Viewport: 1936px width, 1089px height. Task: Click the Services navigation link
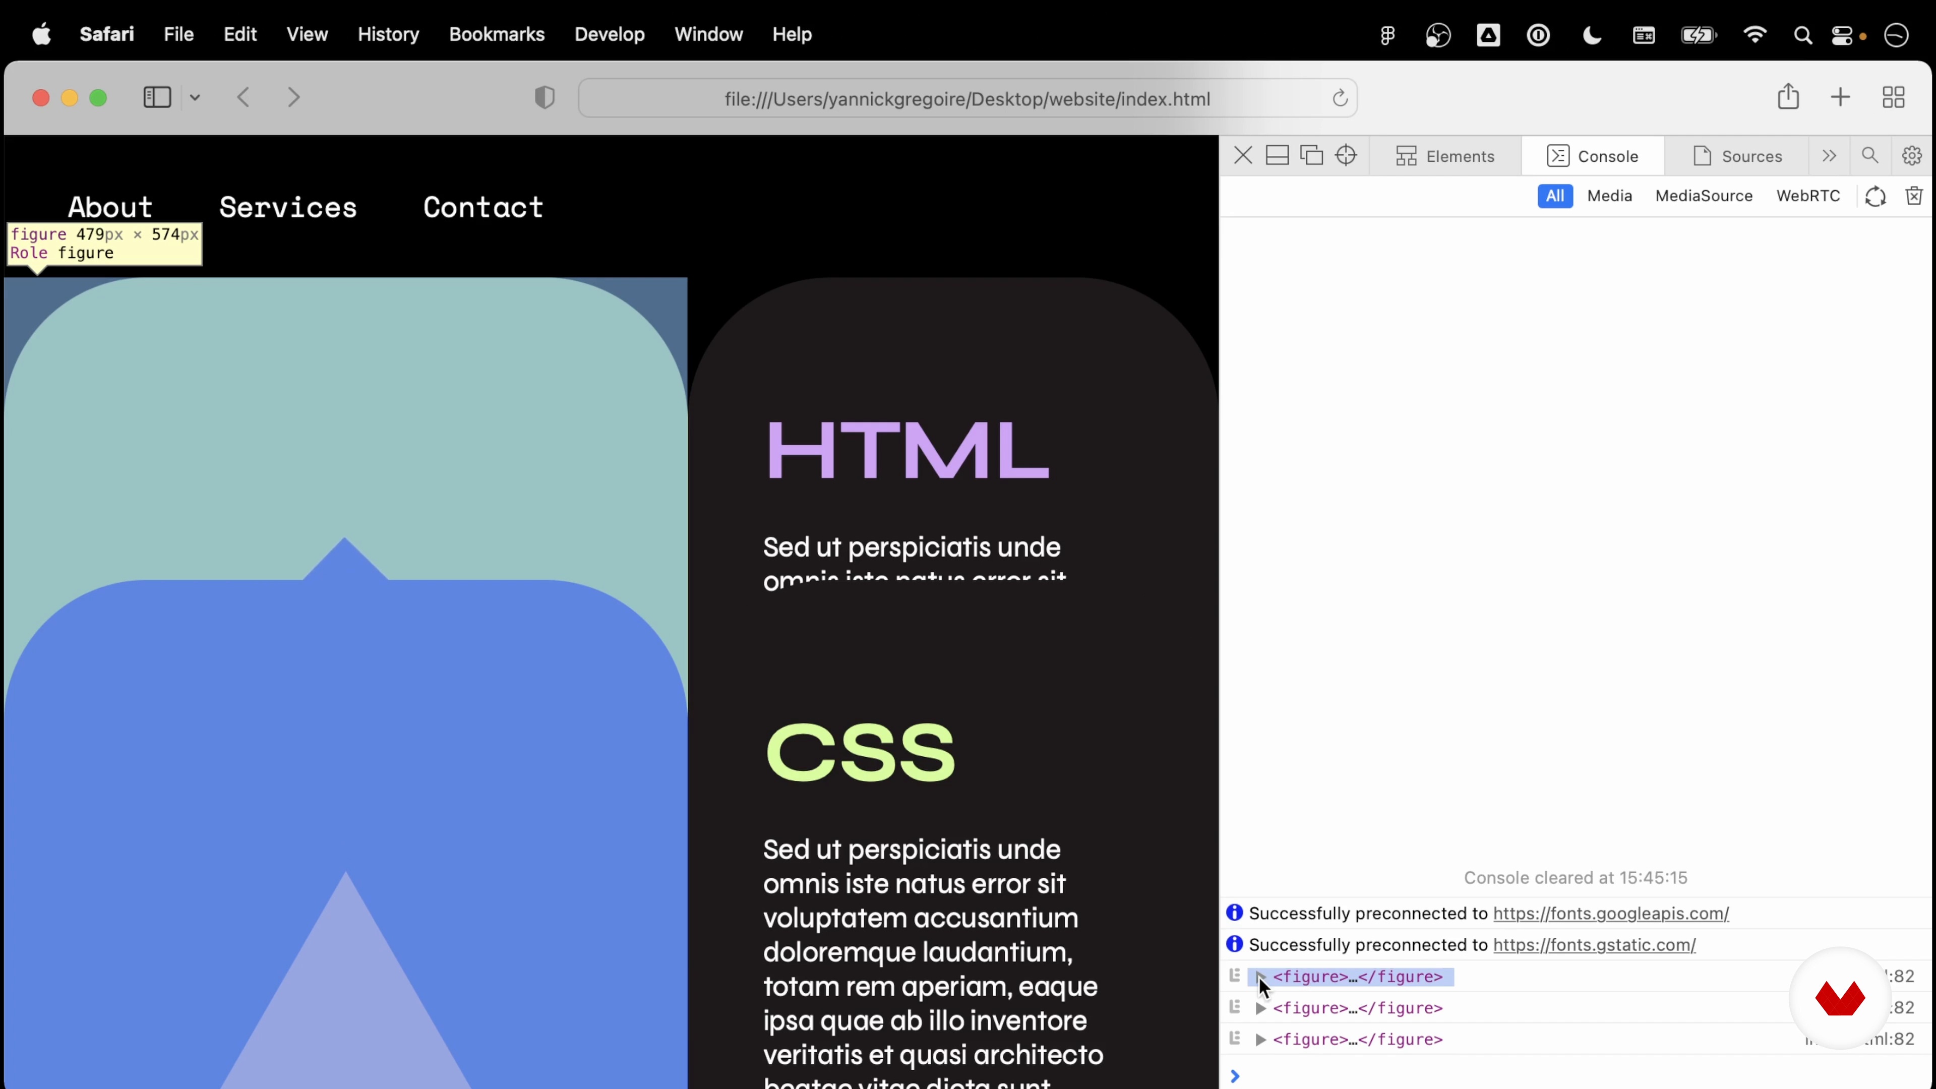pyautogui.click(x=288, y=207)
